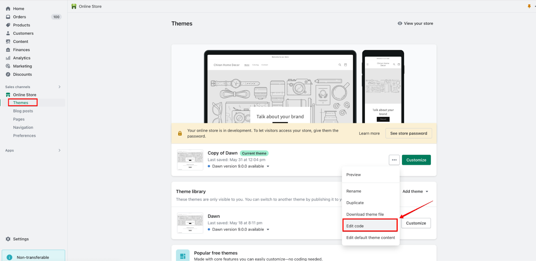Open Orders via its inbox icon

click(x=8, y=17)
